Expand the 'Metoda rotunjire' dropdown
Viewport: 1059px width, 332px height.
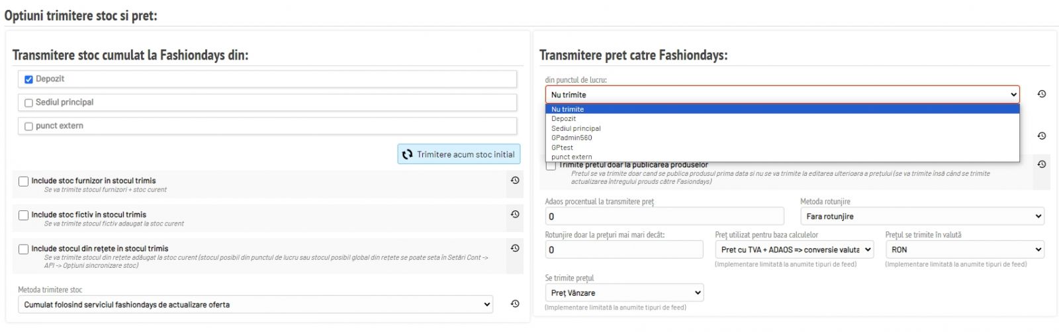[921, 216]
